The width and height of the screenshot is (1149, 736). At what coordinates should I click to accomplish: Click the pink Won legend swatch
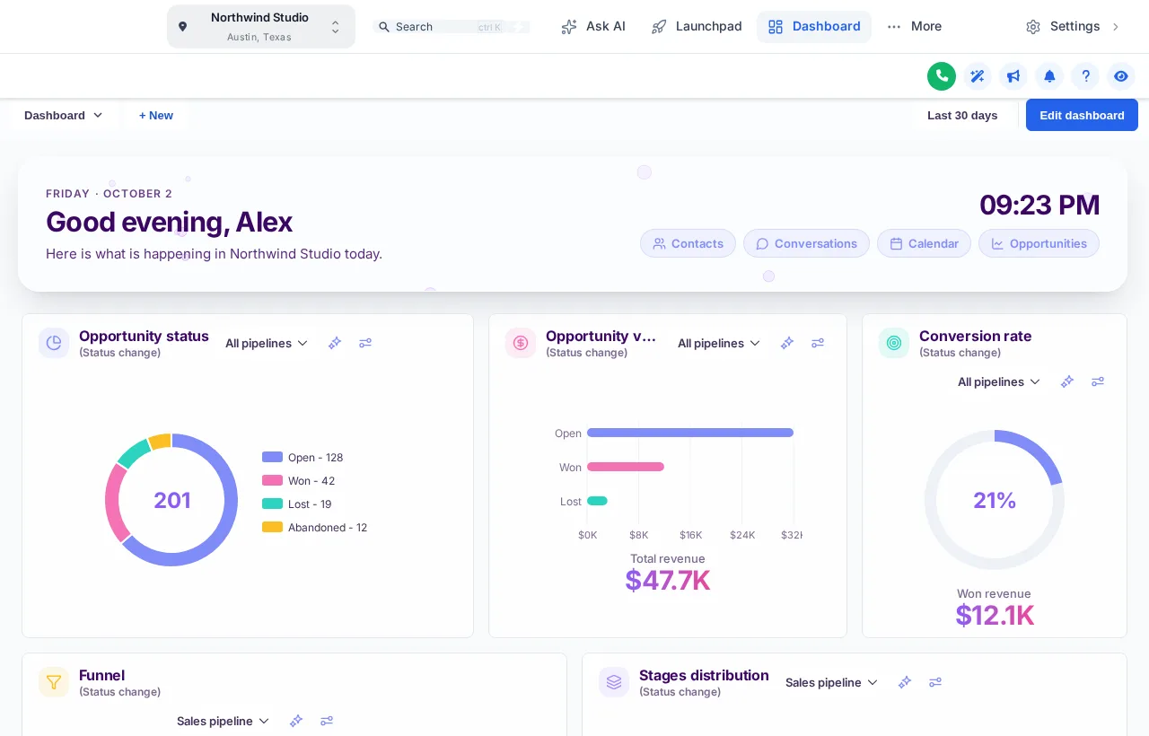click(x=272, y=481)
